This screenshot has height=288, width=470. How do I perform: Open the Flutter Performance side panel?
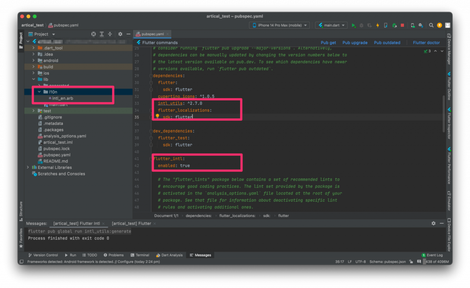pos(449,165)
